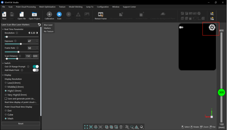
Task: Click the select all checkmark icon
Action: coord(107,127)
